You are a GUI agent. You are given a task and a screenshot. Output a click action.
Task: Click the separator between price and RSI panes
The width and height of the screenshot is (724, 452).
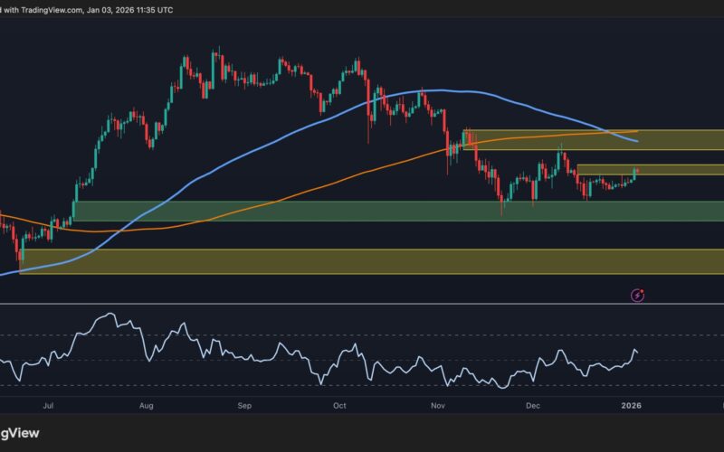pyautogui.click(x=362, y=305)
